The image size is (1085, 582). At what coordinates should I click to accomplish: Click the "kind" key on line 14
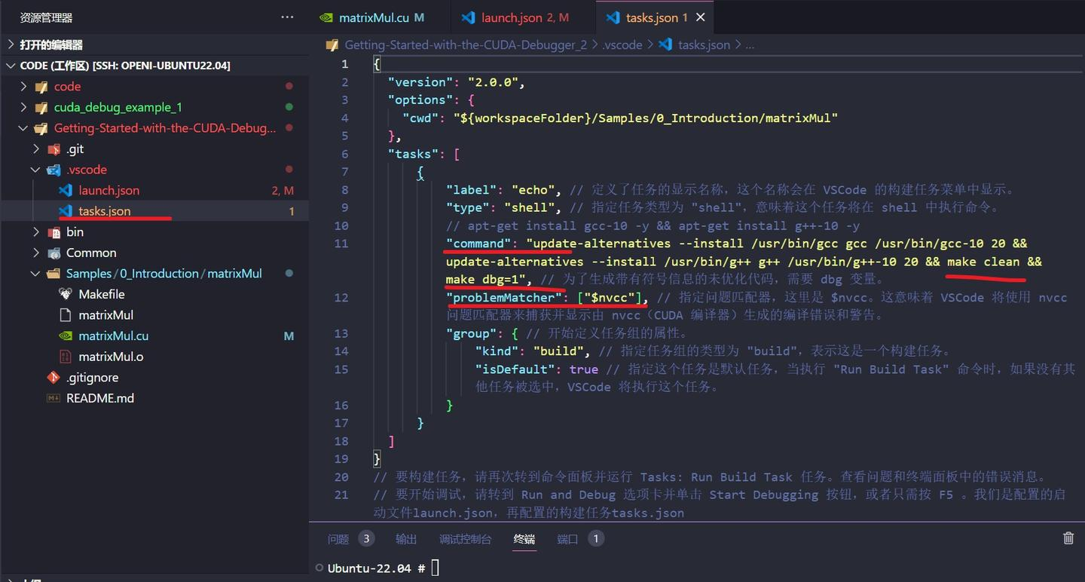(x=497, y=351)
